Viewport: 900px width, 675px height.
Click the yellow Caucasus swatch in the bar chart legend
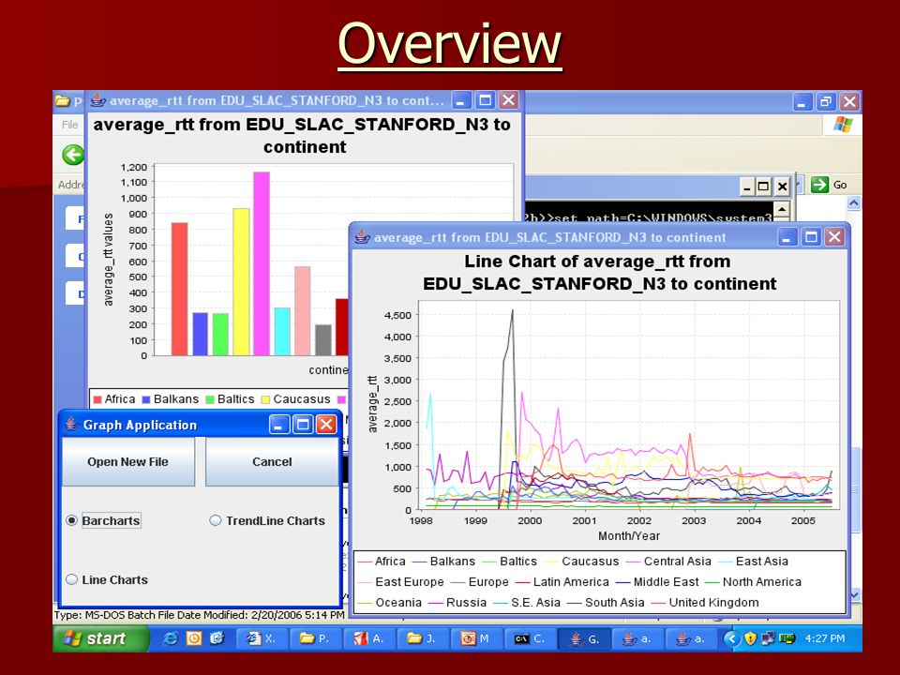pyautogui.click(x=265, y=399)
